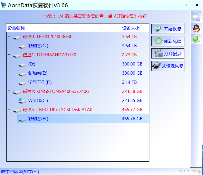Click the AornData app icon in title bar
This screenshot has height=175, width=203.
3,5
